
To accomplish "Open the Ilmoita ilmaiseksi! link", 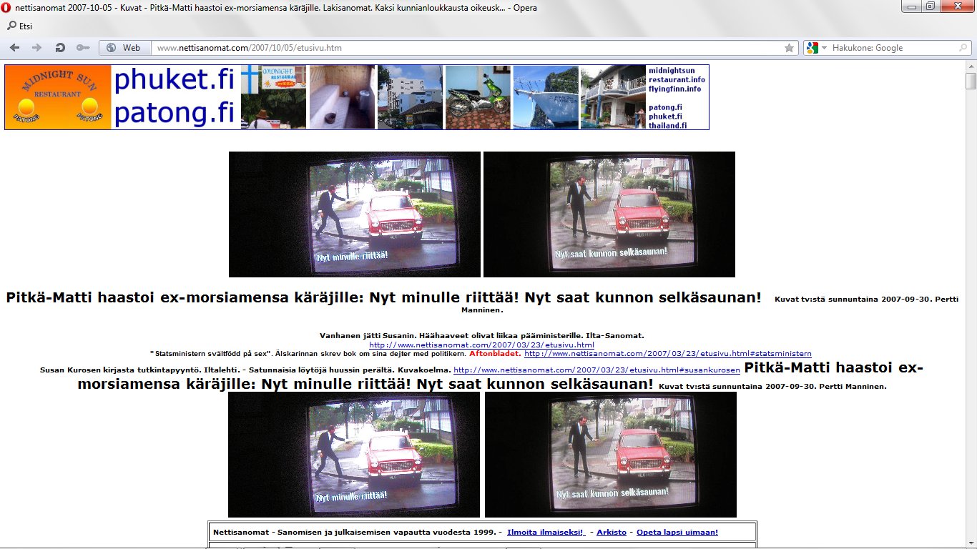I will point(546,533).
